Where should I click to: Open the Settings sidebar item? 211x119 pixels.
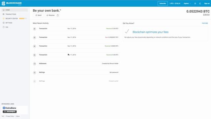(15, 23)
